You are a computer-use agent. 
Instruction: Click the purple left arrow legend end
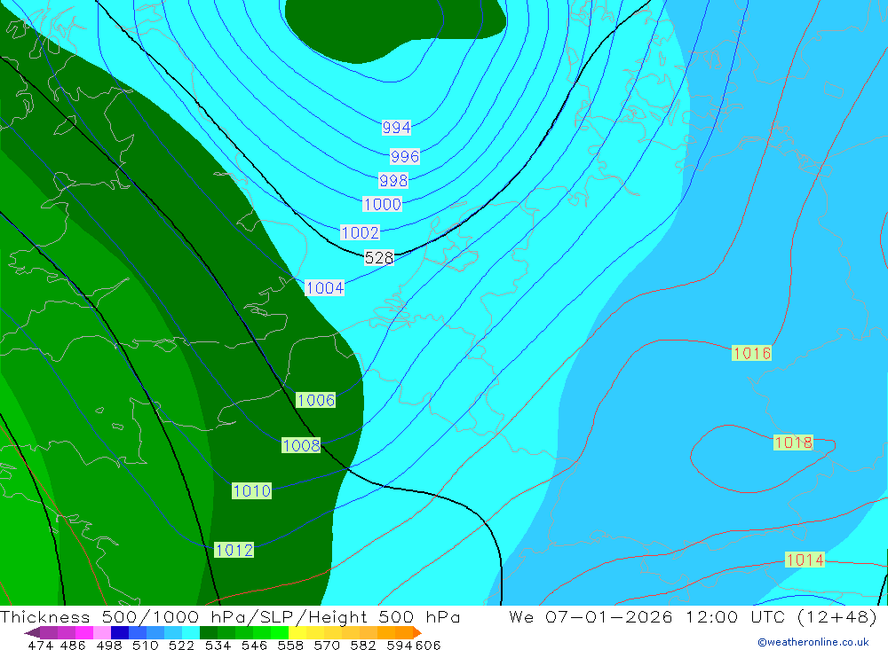[32, 632]
